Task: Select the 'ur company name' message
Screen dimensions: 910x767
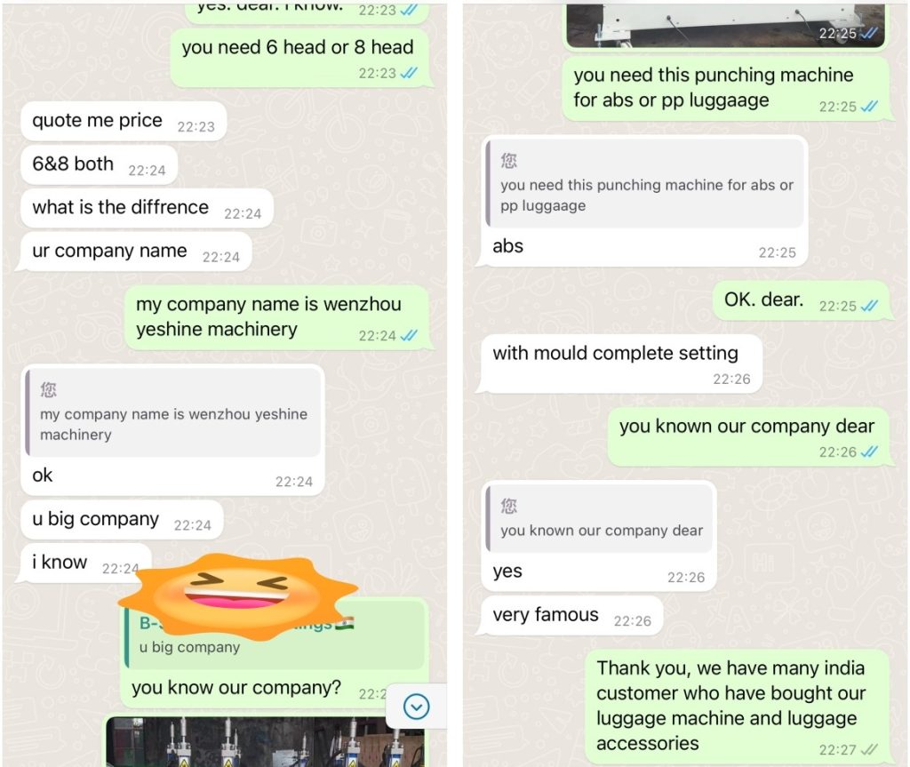Action: pyautogui.click(x=136, y=252)
